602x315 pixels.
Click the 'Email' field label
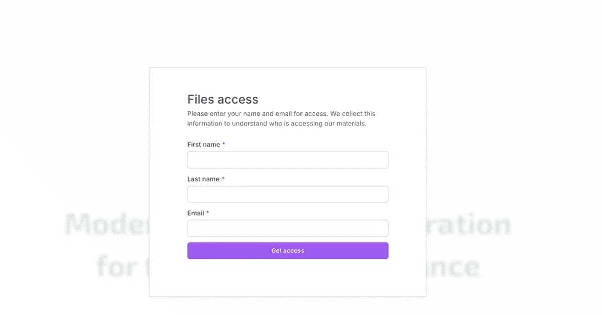195,213
